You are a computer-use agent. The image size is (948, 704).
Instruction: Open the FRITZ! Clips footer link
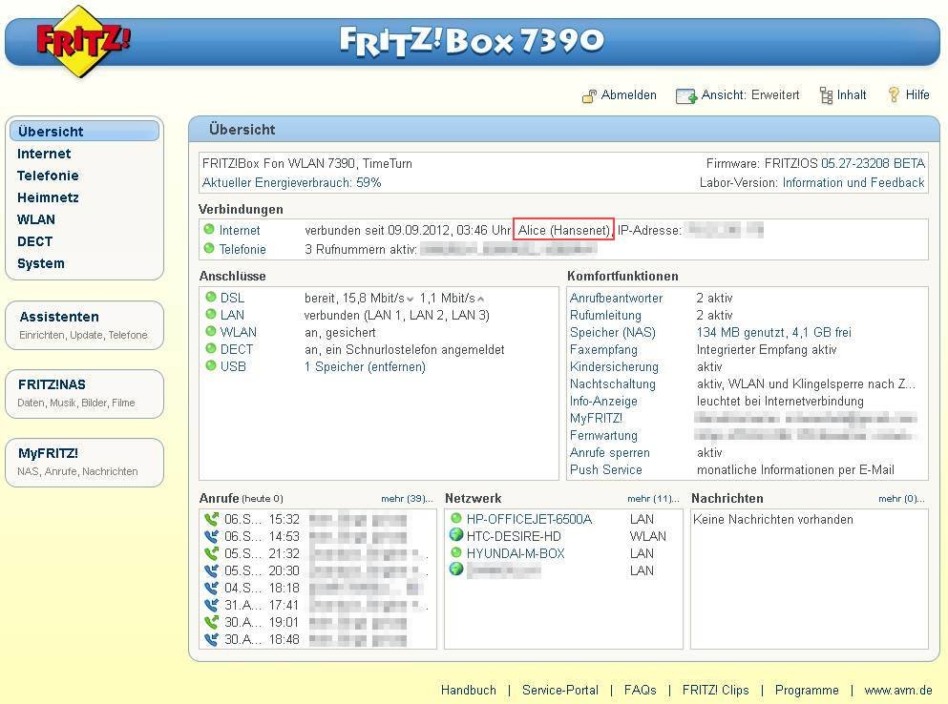(x=715, y=690)
